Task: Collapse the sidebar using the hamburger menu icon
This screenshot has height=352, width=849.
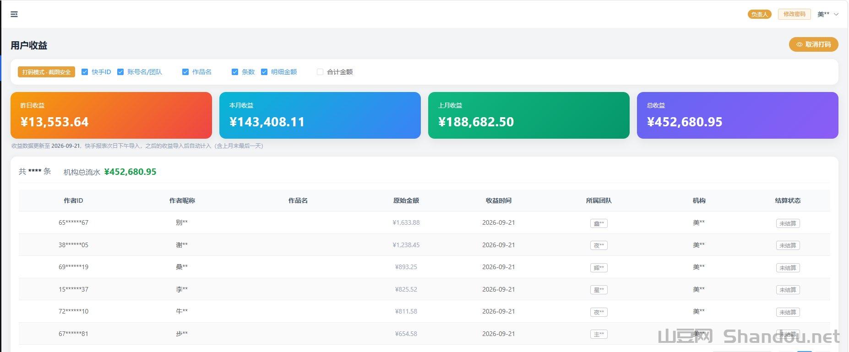Action: 14,14
